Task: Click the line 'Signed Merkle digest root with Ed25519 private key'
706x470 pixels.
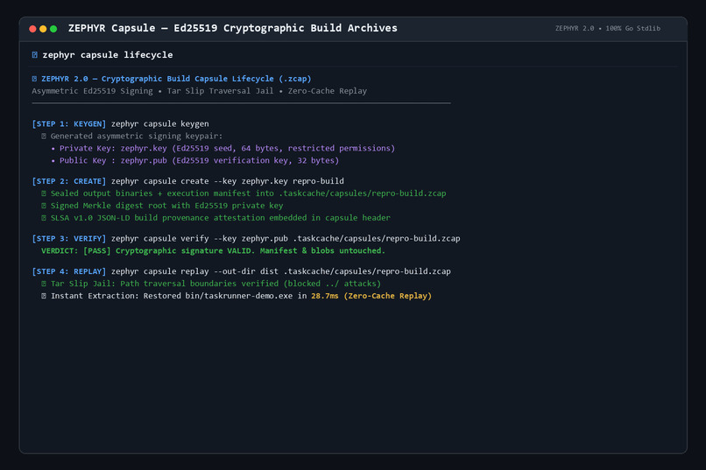Action: tap(166, 206)
